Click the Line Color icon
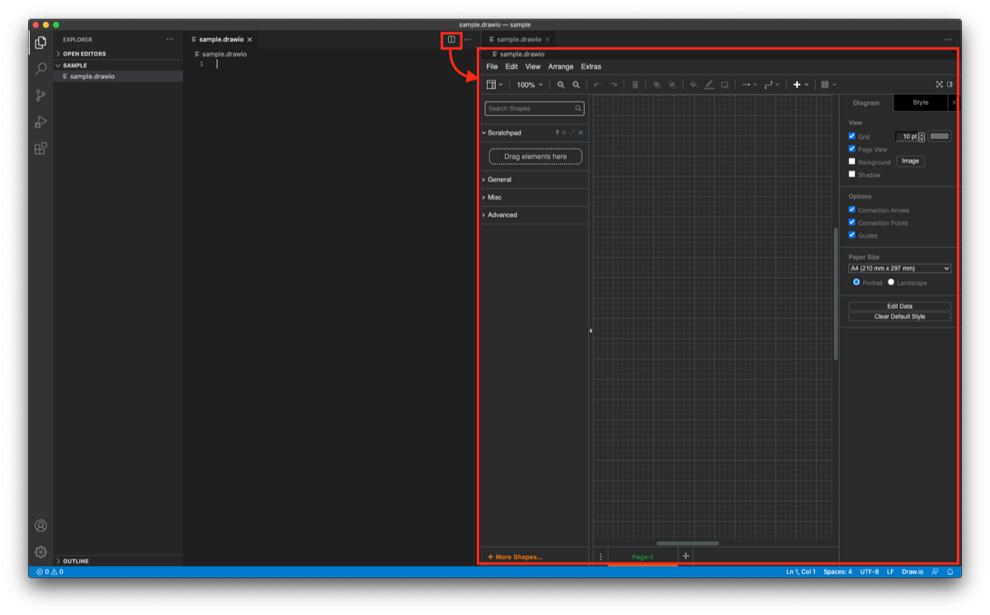The image size is (990, 615). pos(709,84)
